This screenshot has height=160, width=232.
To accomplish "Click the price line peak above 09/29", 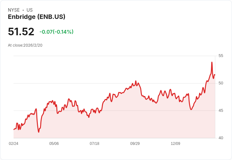I will (x=136, y=81).
